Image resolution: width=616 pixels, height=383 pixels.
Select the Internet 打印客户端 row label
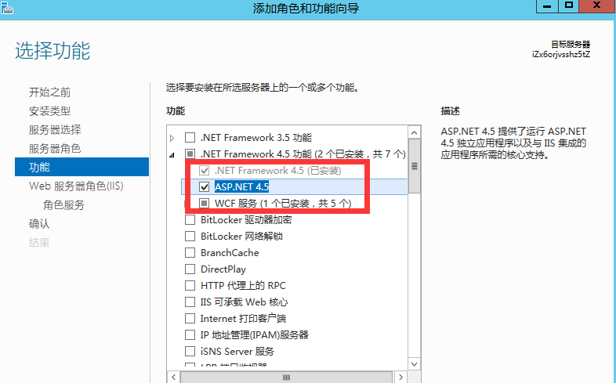click(x=243, y=318)
